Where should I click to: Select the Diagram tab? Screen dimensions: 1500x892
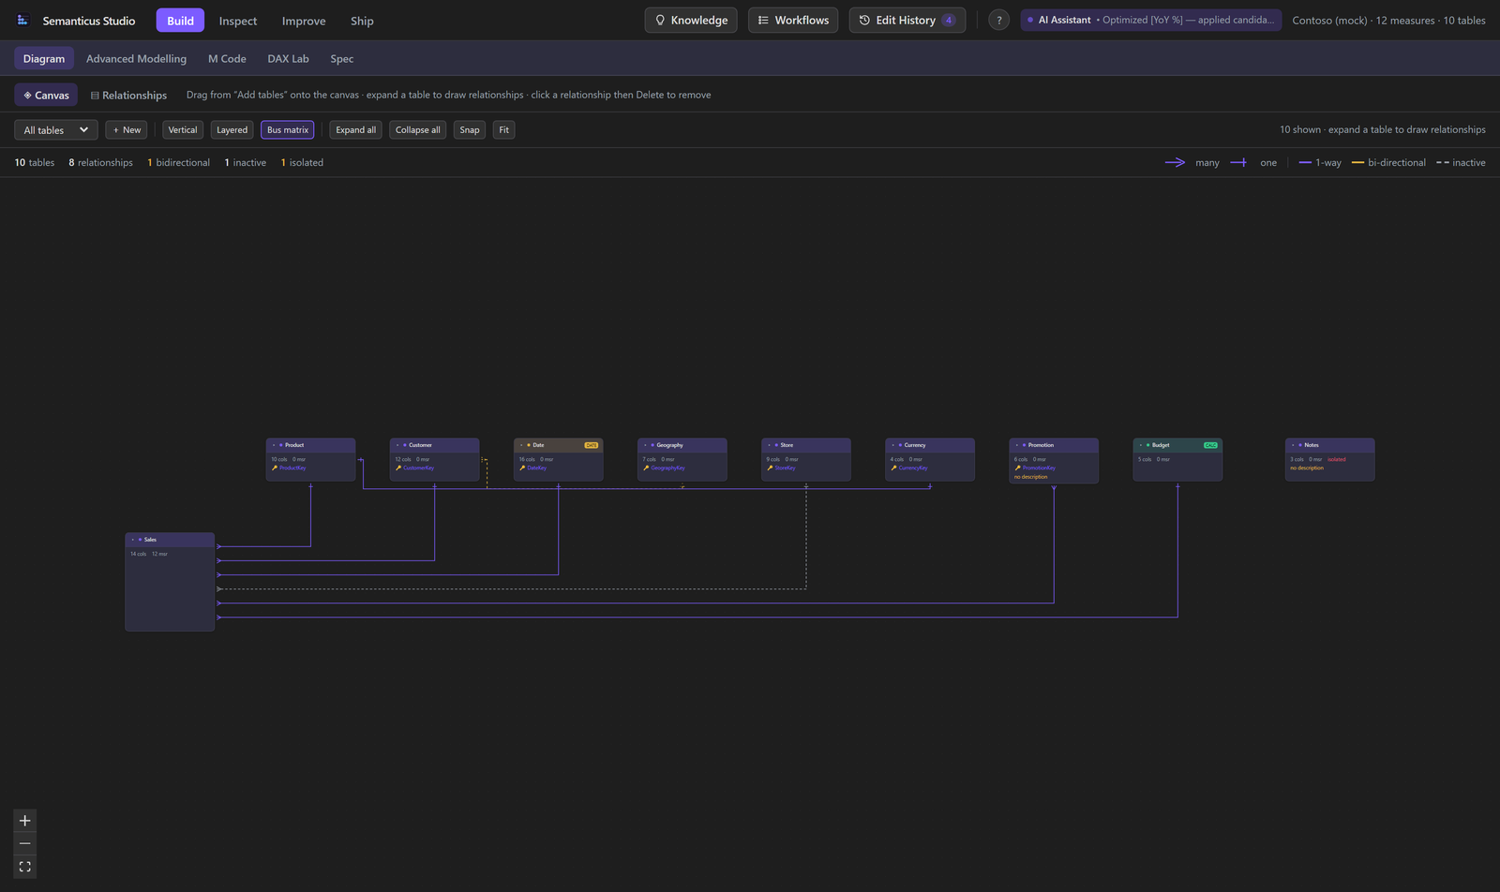pyautogui.click(x=44, y=58)
